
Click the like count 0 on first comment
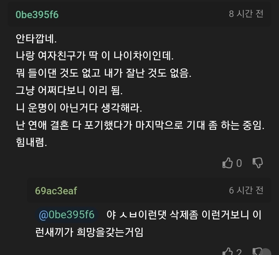click(x=239, y=163)
